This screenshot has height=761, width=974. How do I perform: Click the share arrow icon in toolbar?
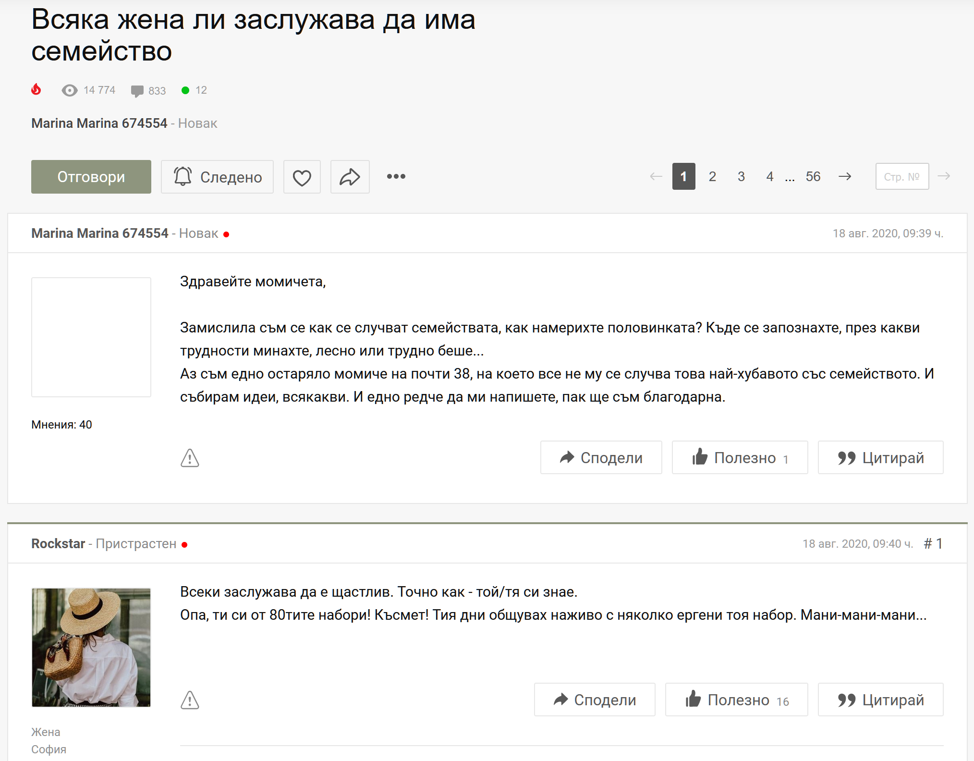pos(350,177)
